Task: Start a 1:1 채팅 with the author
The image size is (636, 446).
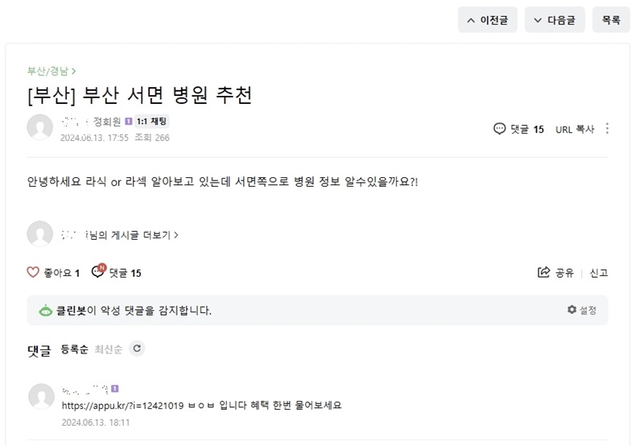Action: (x=152, y=122)
